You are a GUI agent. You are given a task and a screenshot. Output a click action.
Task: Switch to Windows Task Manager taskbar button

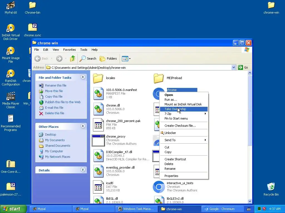pos(136,209)
